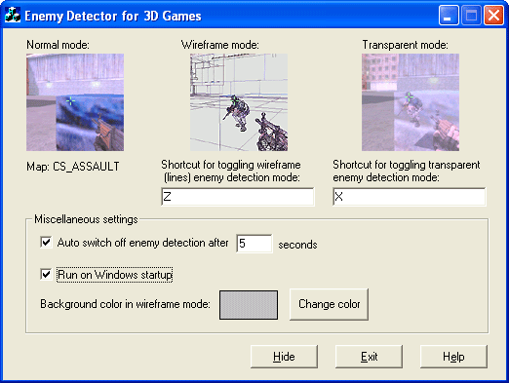509x383 pixels.
Task: Toggle Auto switch off enemy detection checkbox
Action: coord(46,242)
